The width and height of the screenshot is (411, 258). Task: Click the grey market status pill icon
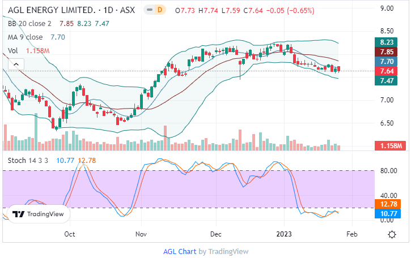[x=149, y=11]
